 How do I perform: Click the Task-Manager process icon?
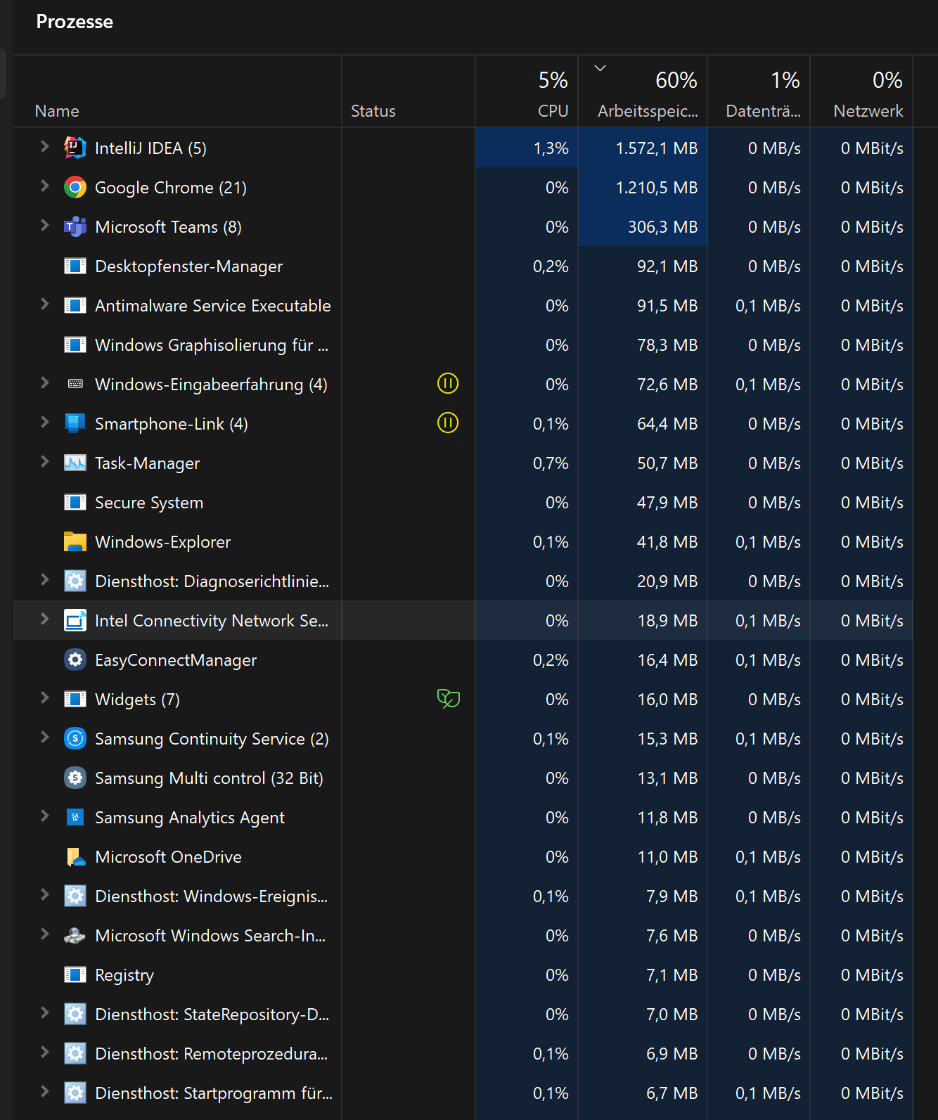pyautogui.click(x=75, y=463)
